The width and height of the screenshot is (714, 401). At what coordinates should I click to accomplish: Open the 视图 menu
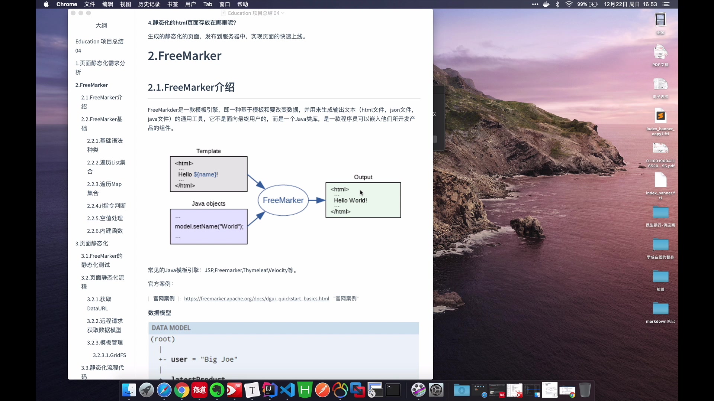126,4
